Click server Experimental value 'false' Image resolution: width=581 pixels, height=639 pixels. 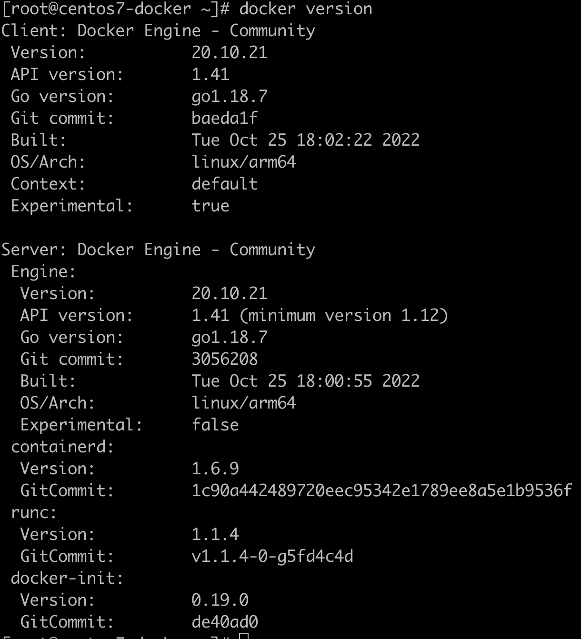[x=215, y=425]
